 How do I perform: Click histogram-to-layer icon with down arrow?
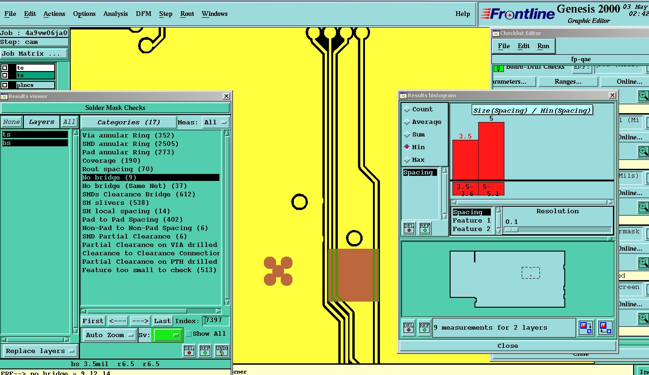coord(586,327)
